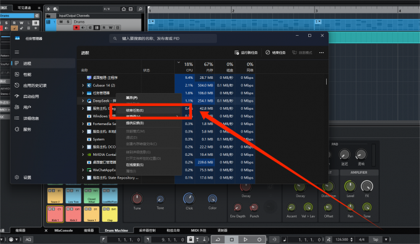Click the metronome click icon near tempo
The height and width of the screenshot is (244, 420).
tap(329, 240)
